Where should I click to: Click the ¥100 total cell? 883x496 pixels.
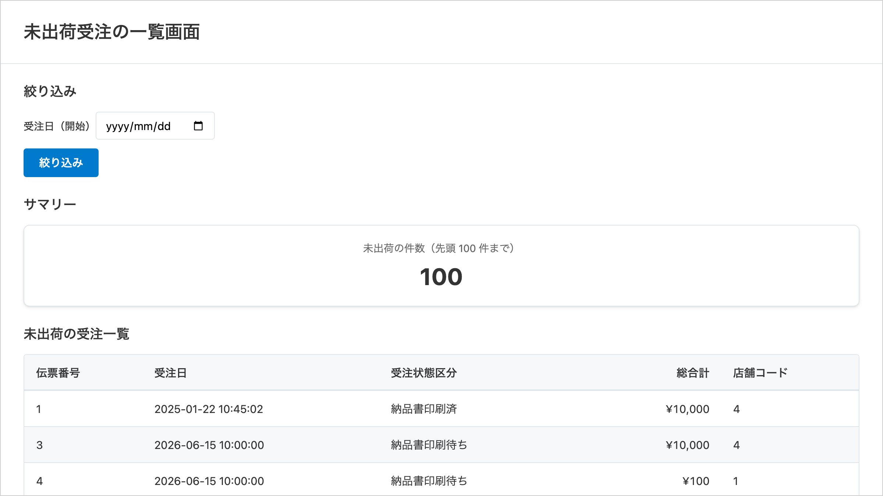click(x=696, y=481)
